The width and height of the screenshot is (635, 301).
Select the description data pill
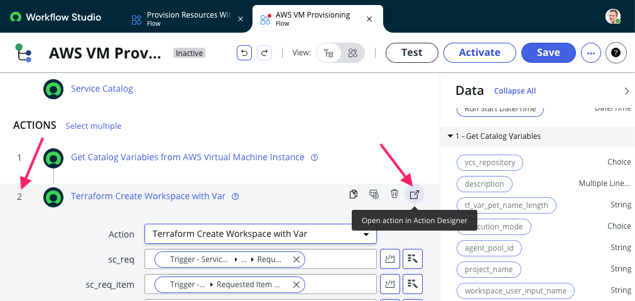click(484, 184)
